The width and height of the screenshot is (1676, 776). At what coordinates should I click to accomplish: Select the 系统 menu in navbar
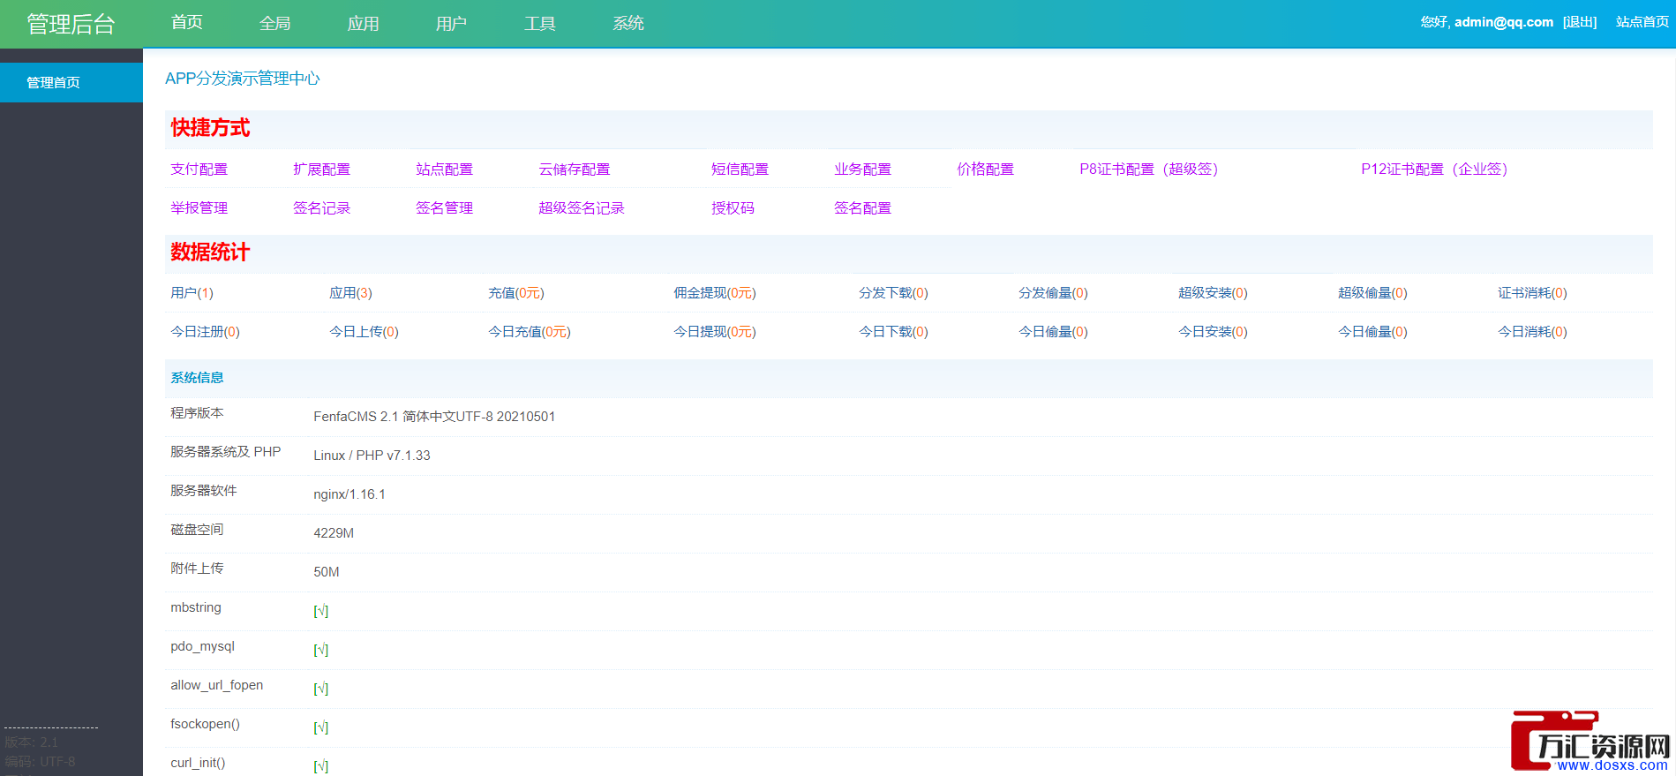tap(628, 23)
